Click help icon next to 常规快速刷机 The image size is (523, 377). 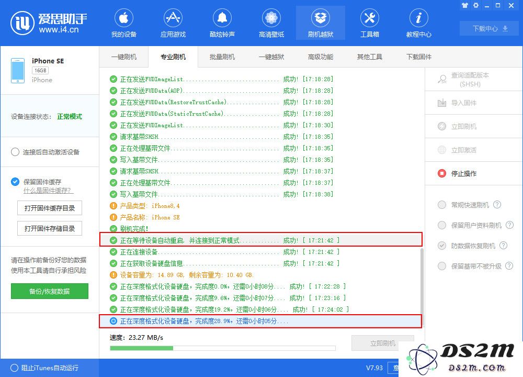tap(497, 204)
